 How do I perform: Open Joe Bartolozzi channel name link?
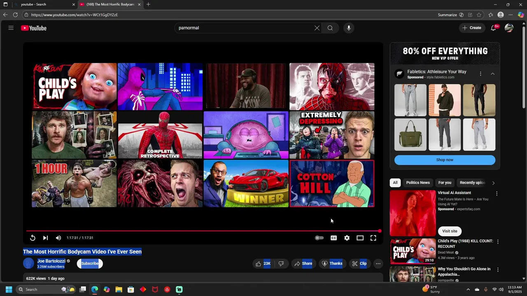coord(51,261)
